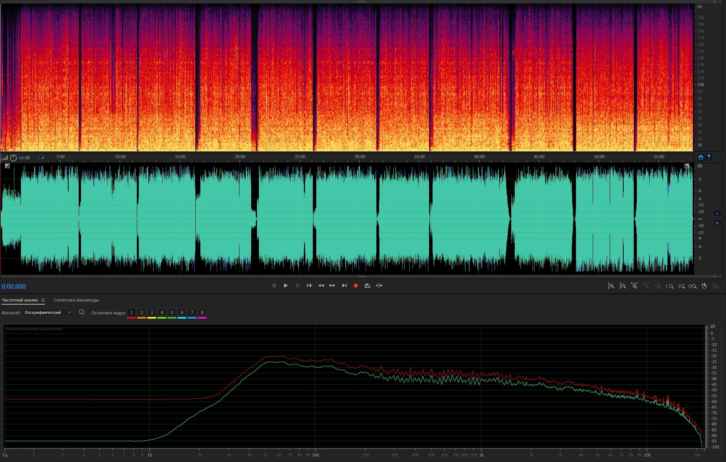This screenshot has width=726, height=462.
Task: Click the Pause transport button
Action: (298, 286)
